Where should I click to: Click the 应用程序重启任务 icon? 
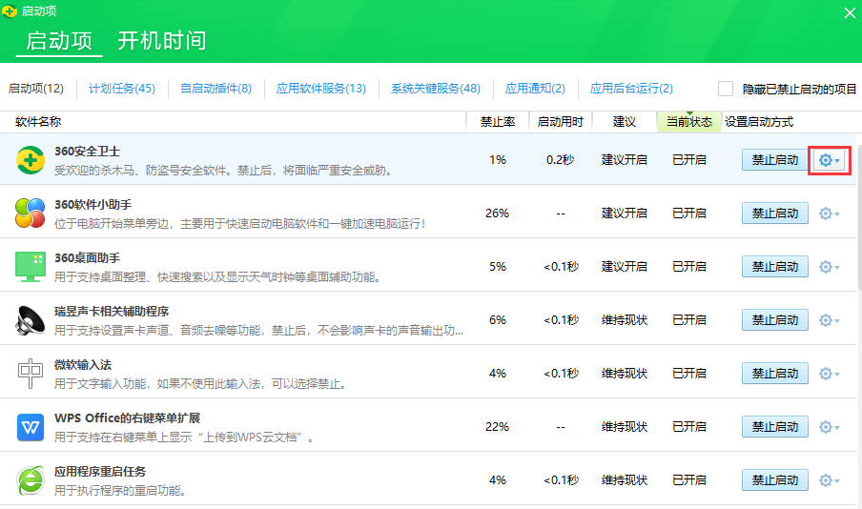[31, 479]
